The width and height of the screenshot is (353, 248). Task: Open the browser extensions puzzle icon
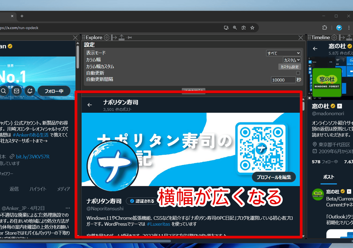click(x=325, y=28)
